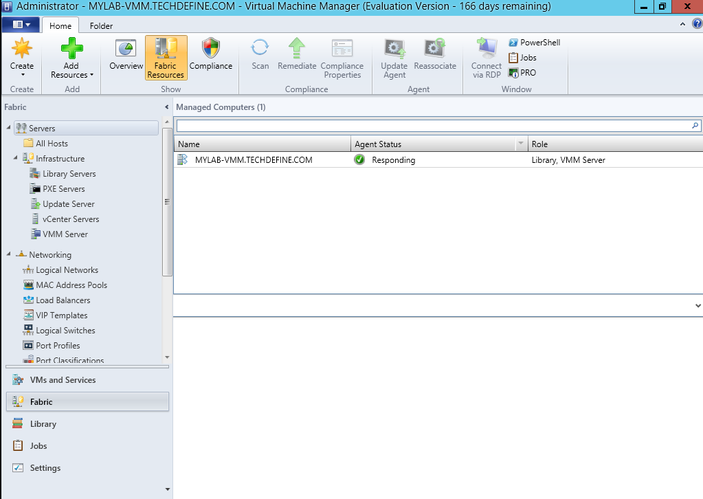
Task: Open the Create ribbon button
Action: click(x=21, y=57)
